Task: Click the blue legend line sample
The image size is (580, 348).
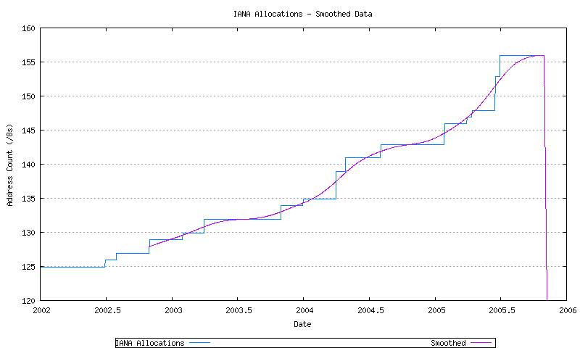Action: 199,343
